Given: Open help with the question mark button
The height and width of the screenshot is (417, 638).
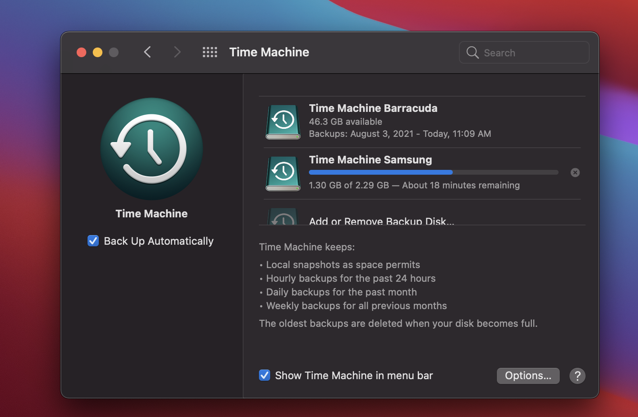Looking at the screenshot, I should coord(578,376).
